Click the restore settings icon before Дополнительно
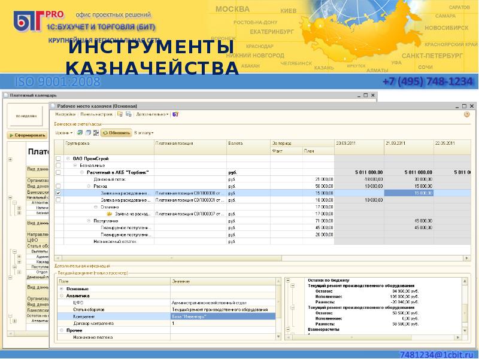The image size is (479, 359). (x=128, y=114)
